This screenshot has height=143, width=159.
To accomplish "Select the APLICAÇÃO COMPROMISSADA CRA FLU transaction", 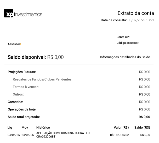I will [x=63, y=135].
